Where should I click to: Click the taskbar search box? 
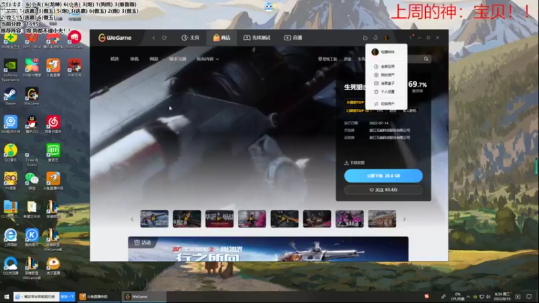tap(36, 296)
